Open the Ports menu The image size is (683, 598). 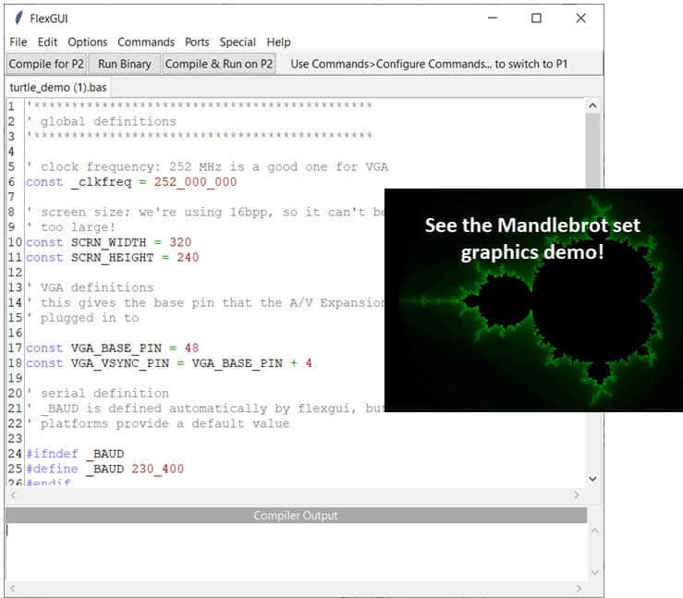197,42
